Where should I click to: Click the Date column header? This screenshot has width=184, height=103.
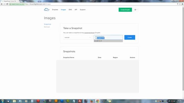click(99, 58)
